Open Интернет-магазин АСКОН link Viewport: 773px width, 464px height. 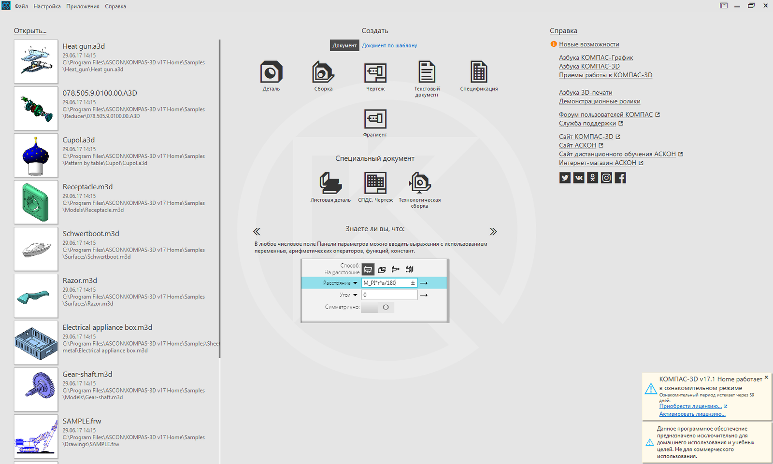coord(598,163)
